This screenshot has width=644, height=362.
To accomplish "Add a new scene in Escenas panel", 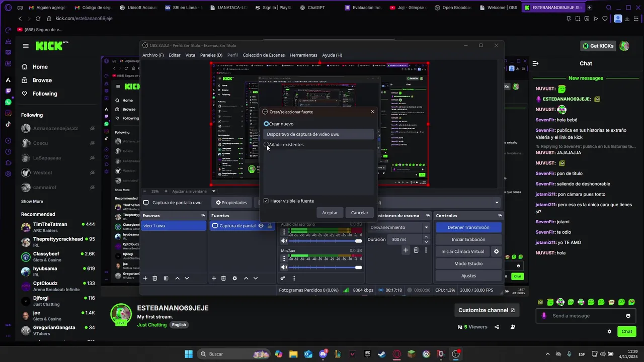I will [x=145, y=278].
